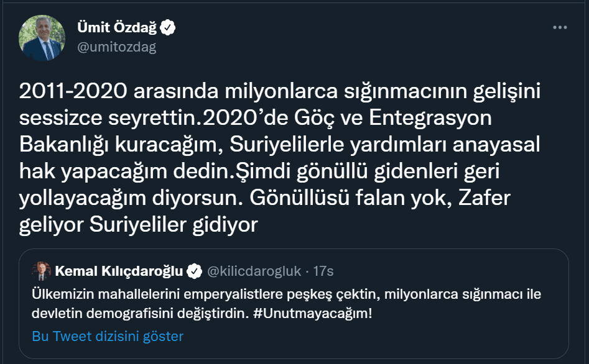Open the 17s timestamp of quoted tweet
Viewport: 589px width, 364px height.
click(323, 271)
